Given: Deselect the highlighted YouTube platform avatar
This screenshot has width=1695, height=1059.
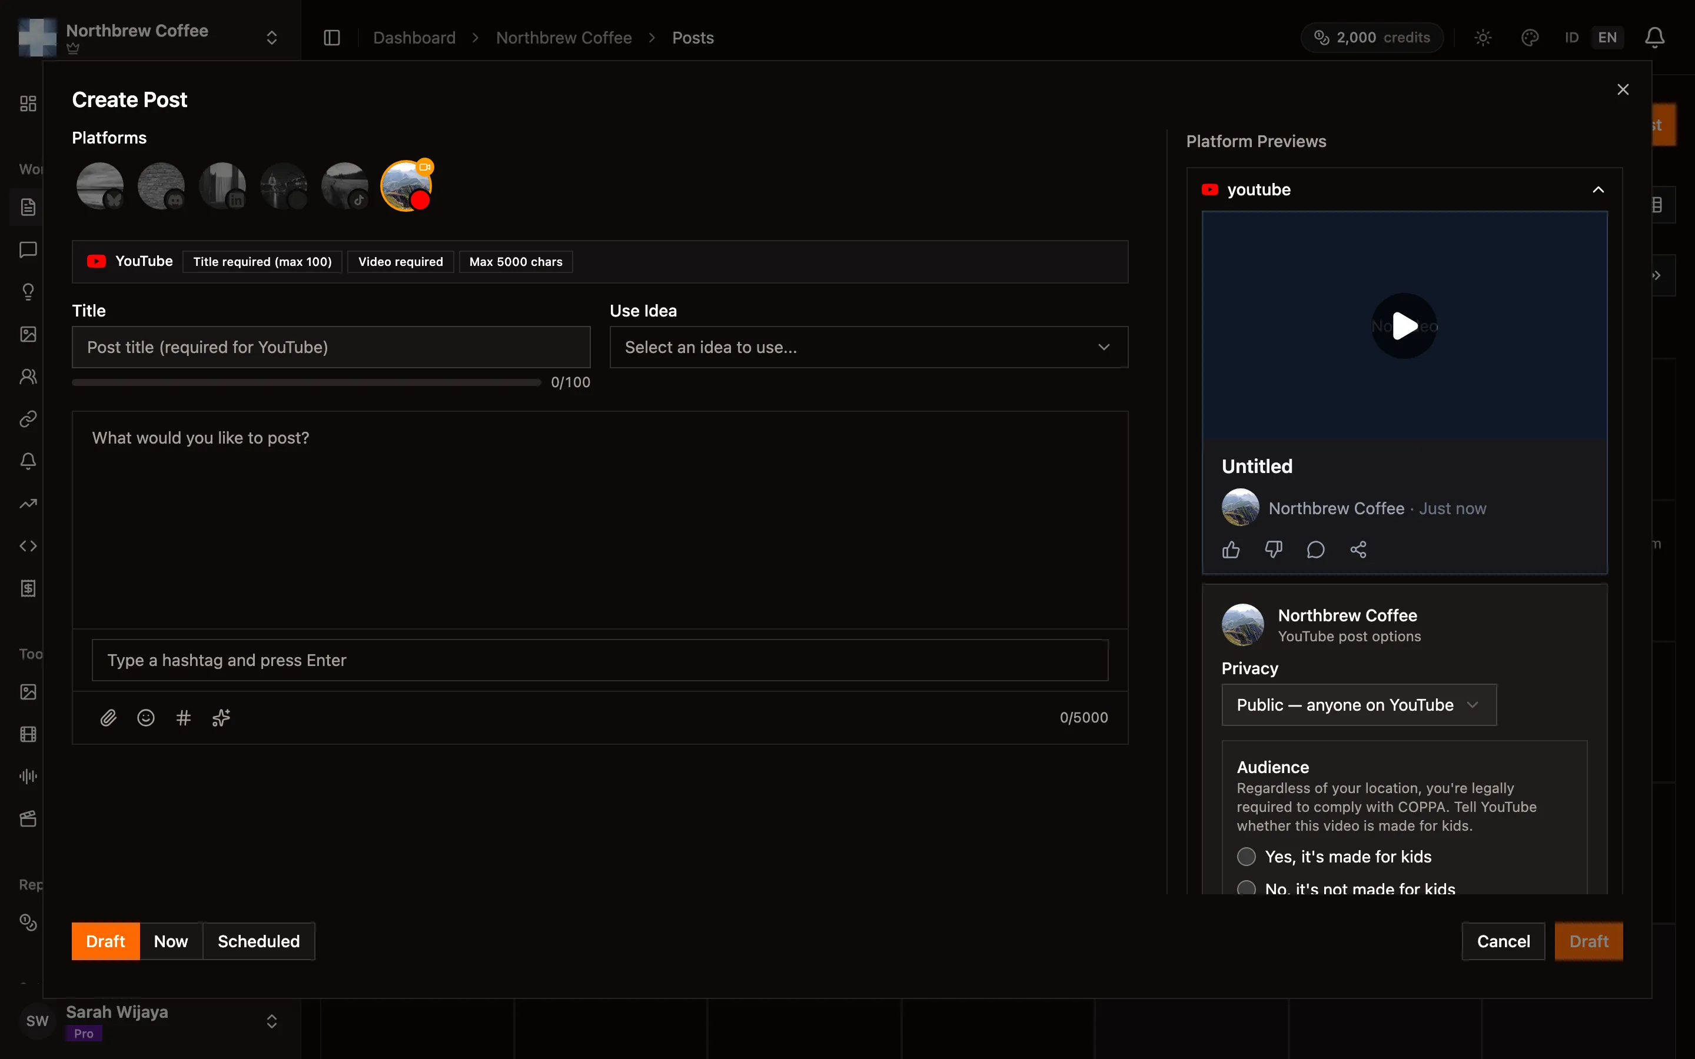Looking at the screenshot, I should click(406, 185).
